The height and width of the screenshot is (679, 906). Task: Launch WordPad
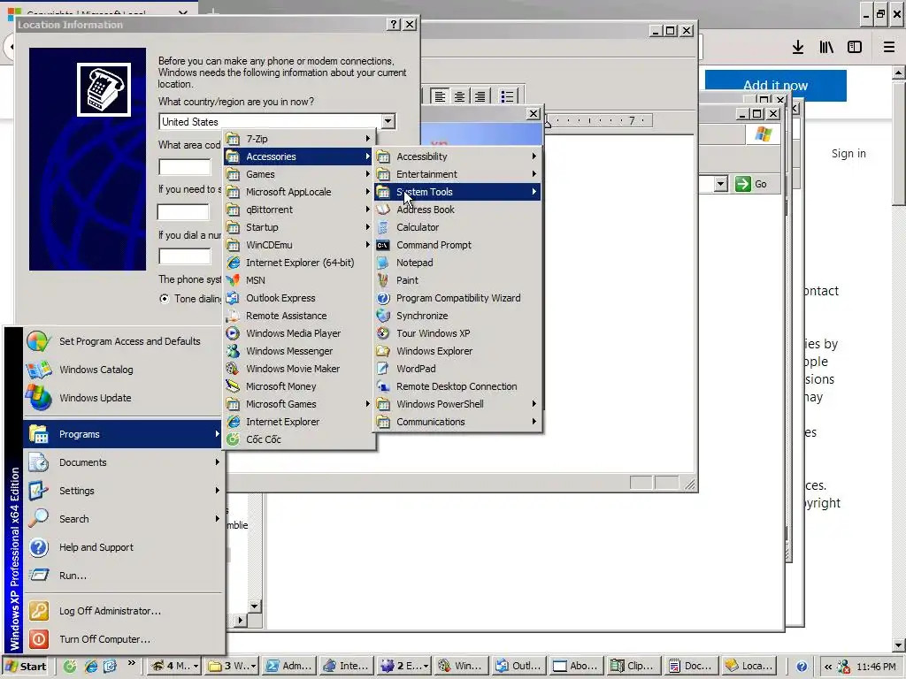click(x=457, y=369)
